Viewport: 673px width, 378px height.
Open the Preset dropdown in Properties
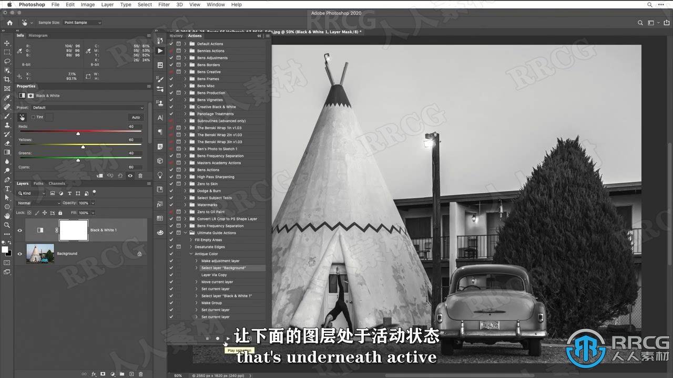tap(88, 108)
